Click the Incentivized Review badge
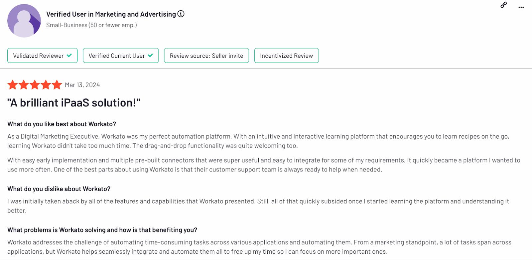The width and height of the screenshot is (532, 260). [x=286, y=56]
